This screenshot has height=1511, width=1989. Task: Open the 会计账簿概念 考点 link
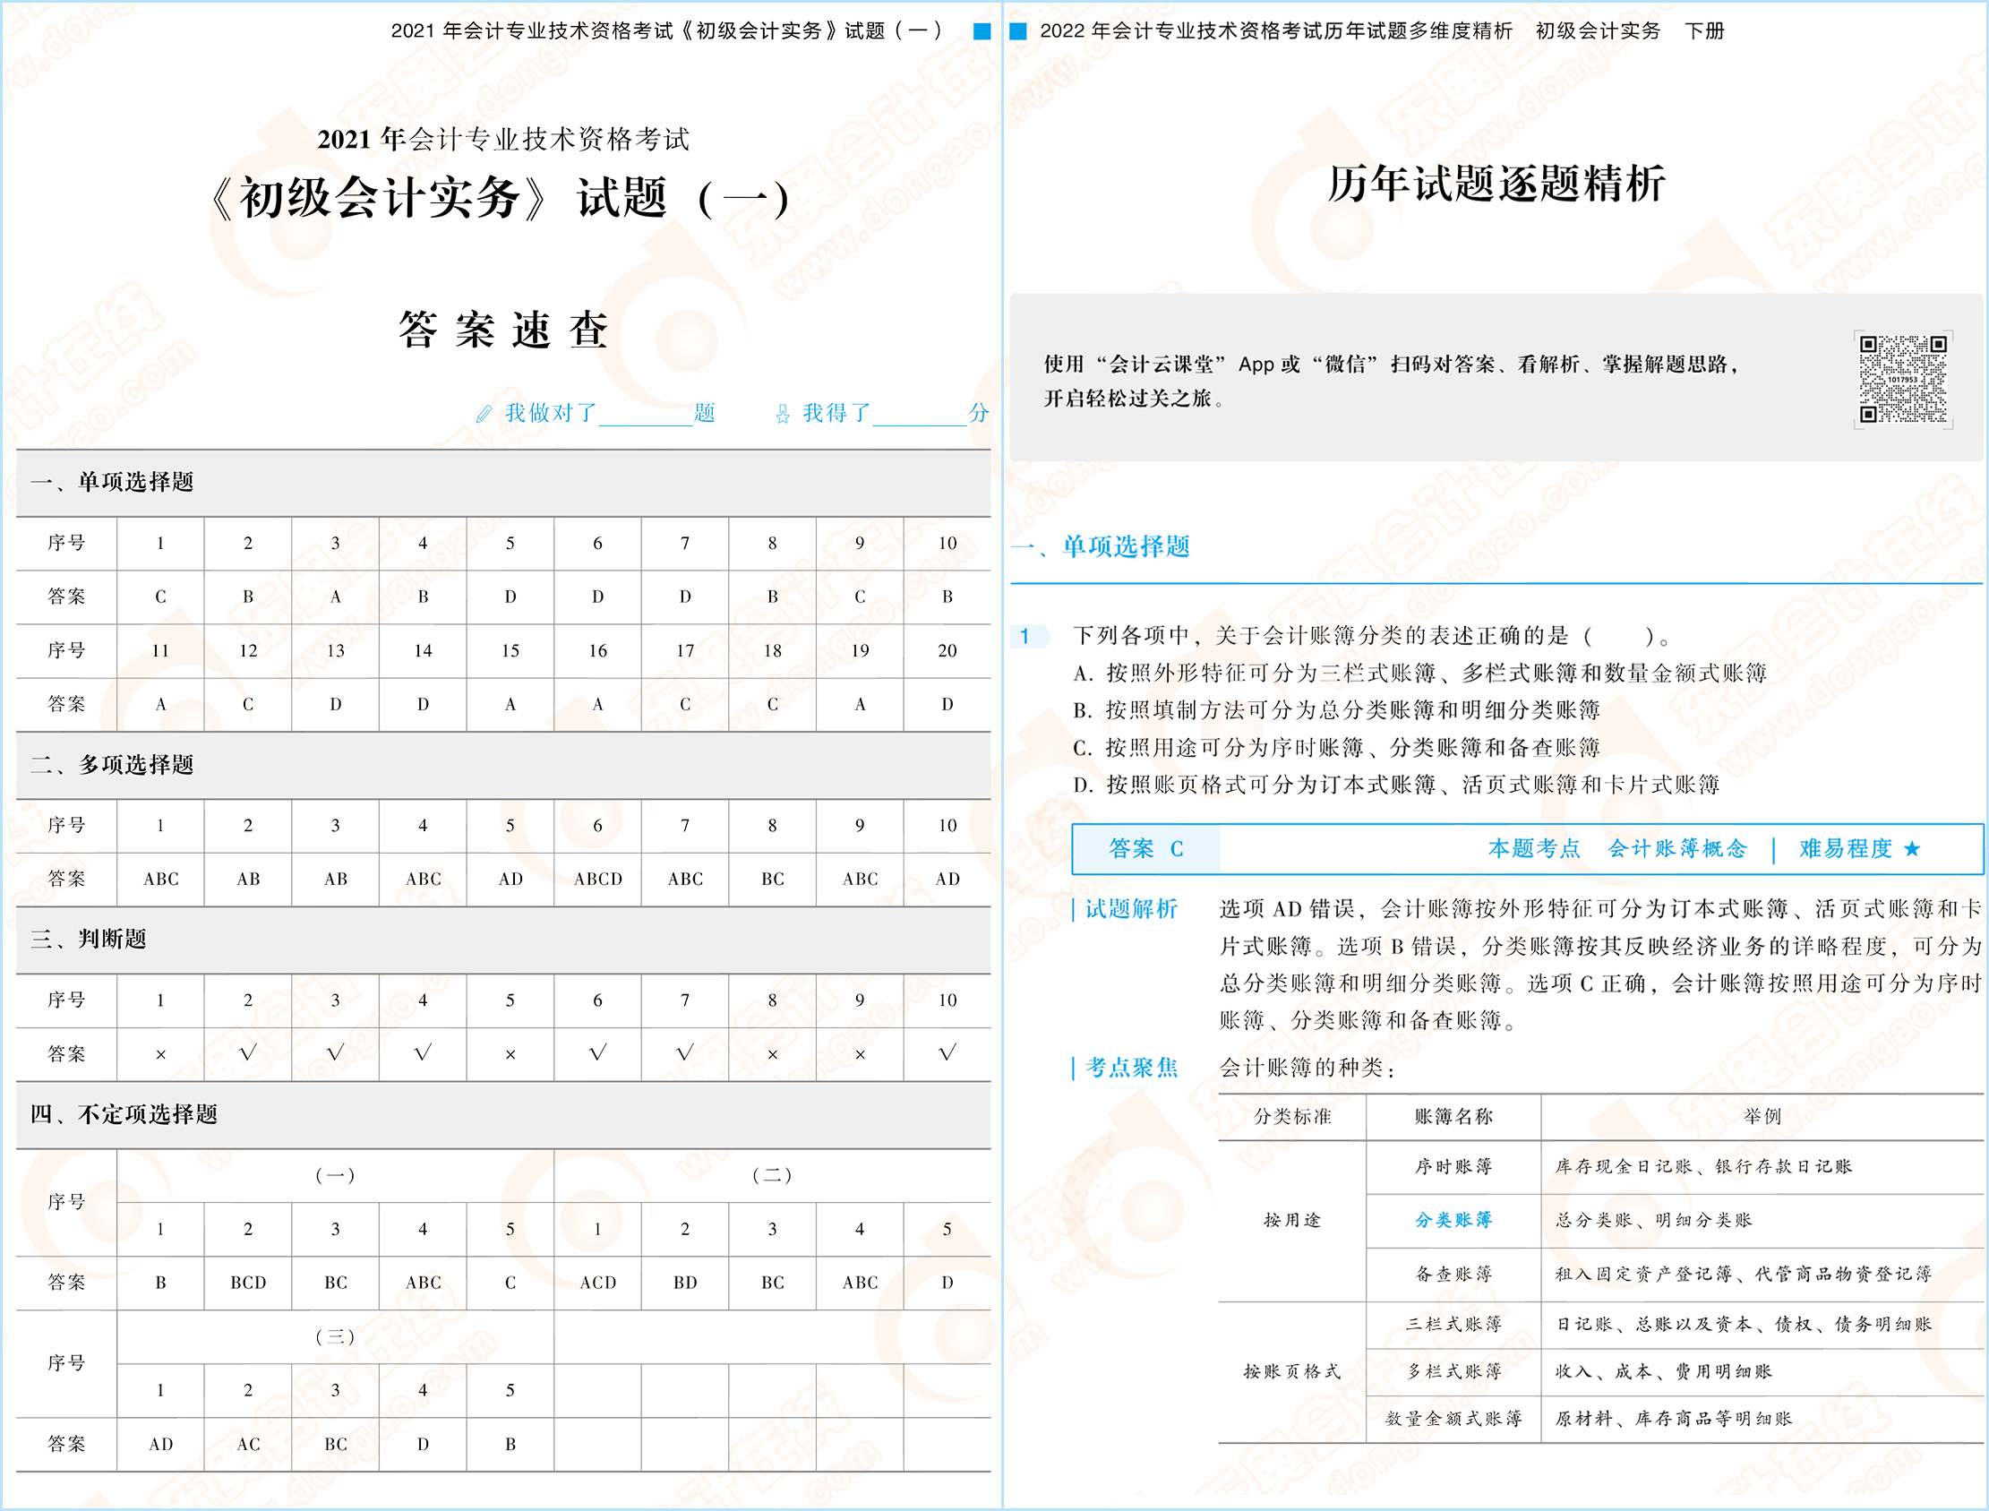1680,848
